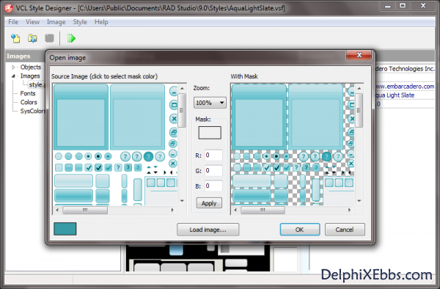Click the Load image... button
The width and height of the screenshot is (440, 289).
coord(208,230)
